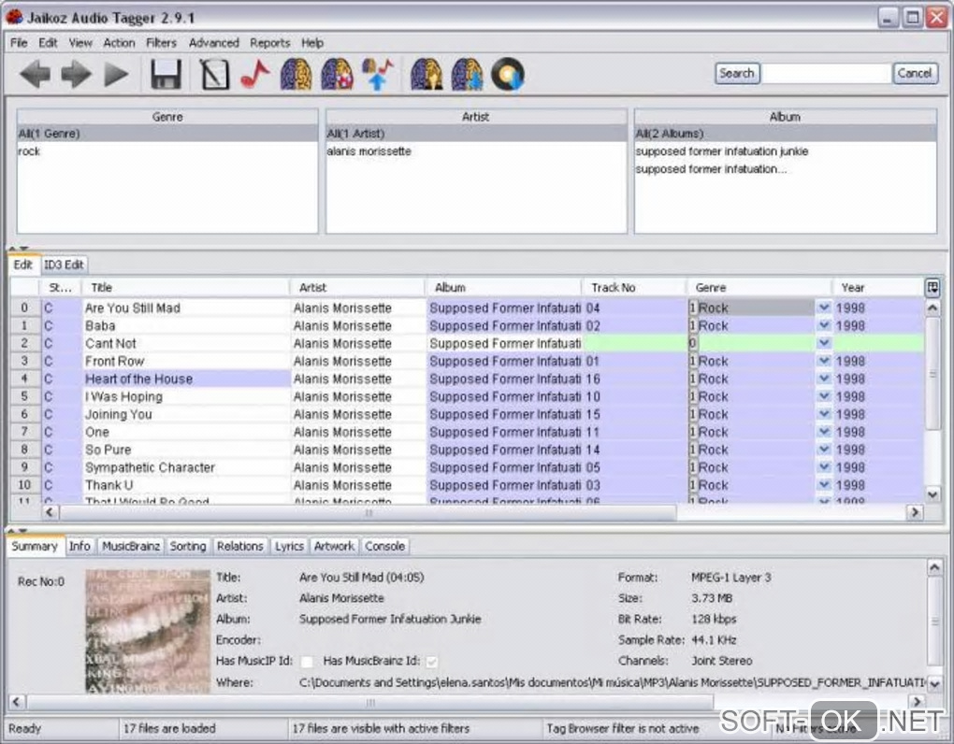Sort table by Track No column header
This screenshot has width=954, height=744.
click(634, 288)
